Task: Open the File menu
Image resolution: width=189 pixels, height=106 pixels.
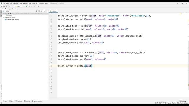Action: click(x=4, y=4)
